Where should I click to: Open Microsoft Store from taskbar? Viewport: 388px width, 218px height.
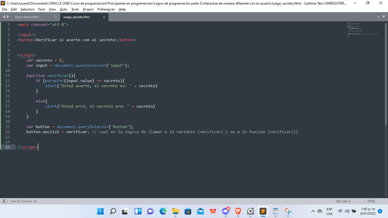(188, 211)
